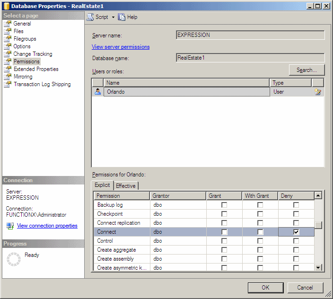Screen dimensions: 333x299
Task: Select the Connect permission row
Action: 204,232
